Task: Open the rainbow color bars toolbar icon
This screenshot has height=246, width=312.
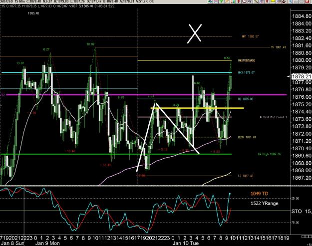Action: [x=233, y=1]
